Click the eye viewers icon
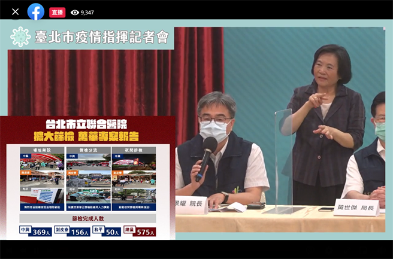The width and height of the screenshot is (393, 259). tap(75, 13)
